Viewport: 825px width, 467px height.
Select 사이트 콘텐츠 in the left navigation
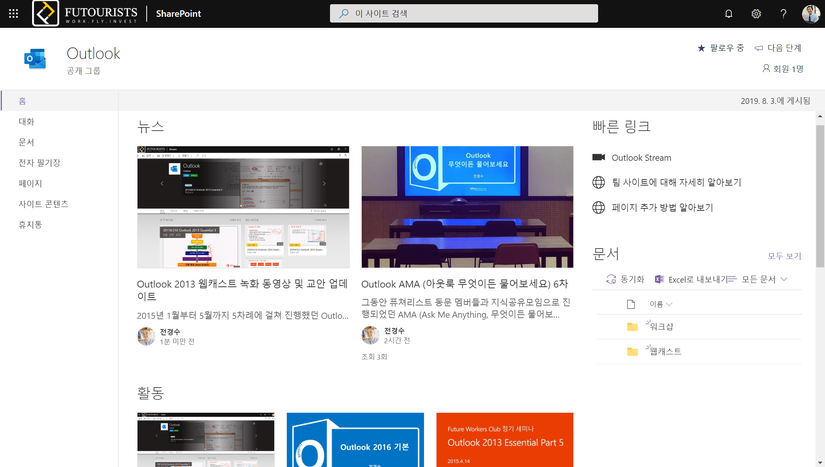pyautogui.click(x=44, y=204)
